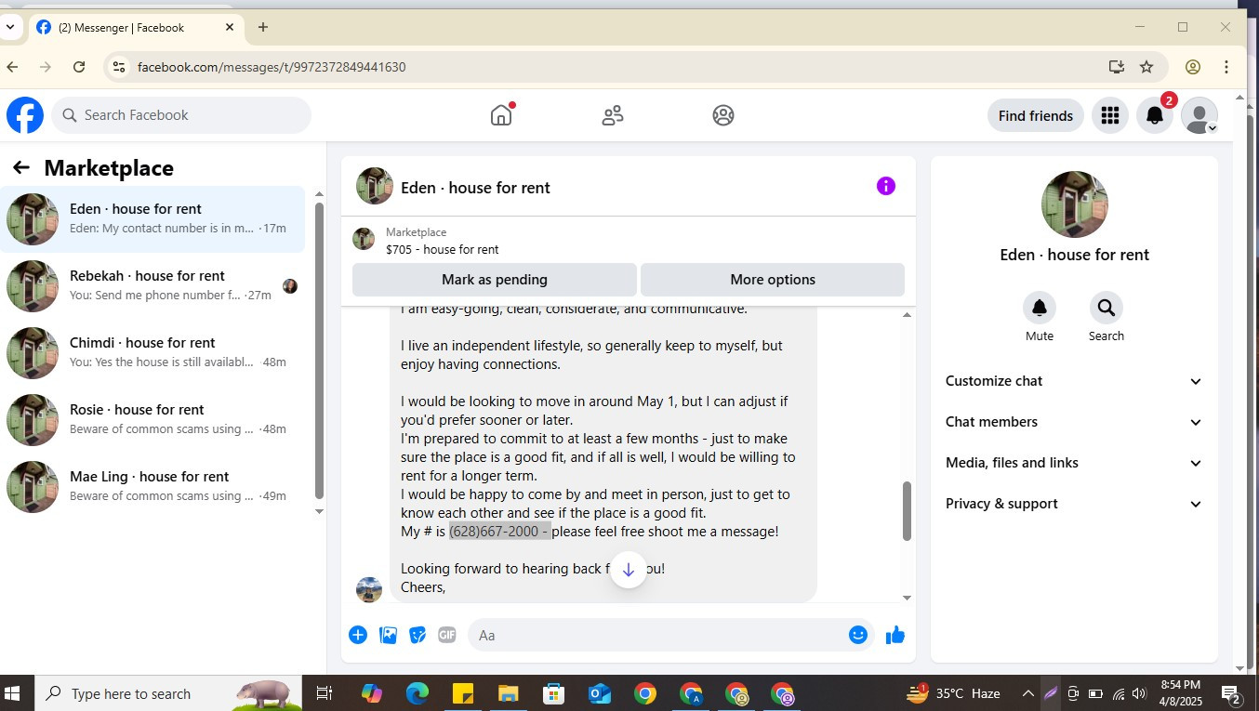The height and width of the screenshot is (711, 1259).
Task: Open Chimdi house for rent conversation
Action: pos(152,353)
